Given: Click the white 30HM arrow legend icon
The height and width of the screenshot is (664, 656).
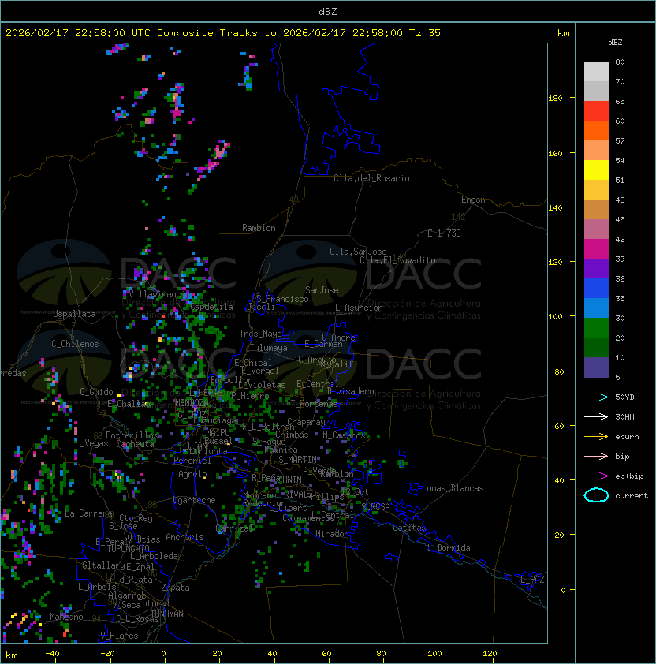Looking at the screenshot, I should tap(596, 416).
